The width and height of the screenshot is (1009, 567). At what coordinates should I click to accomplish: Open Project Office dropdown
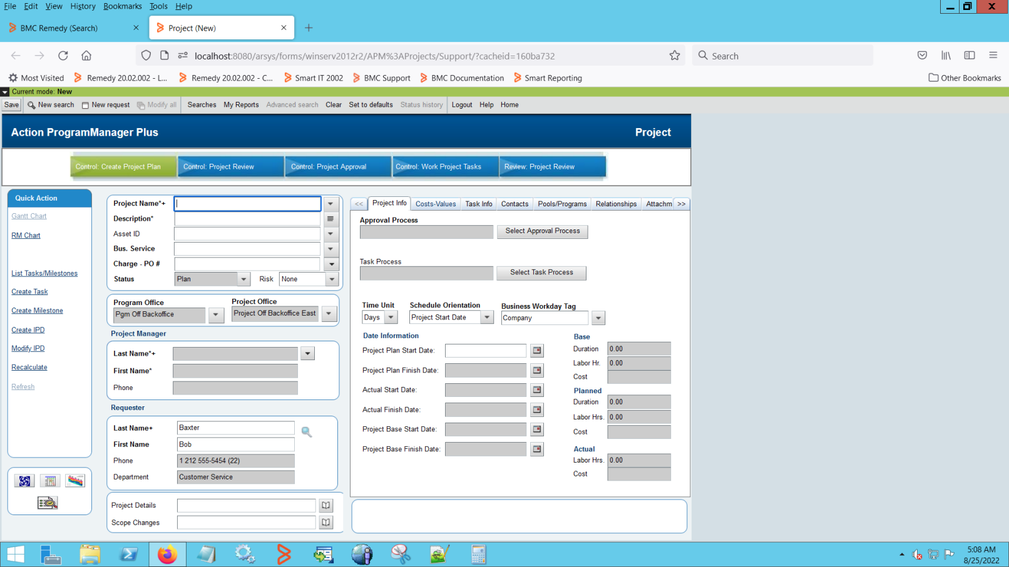point(329,314)
